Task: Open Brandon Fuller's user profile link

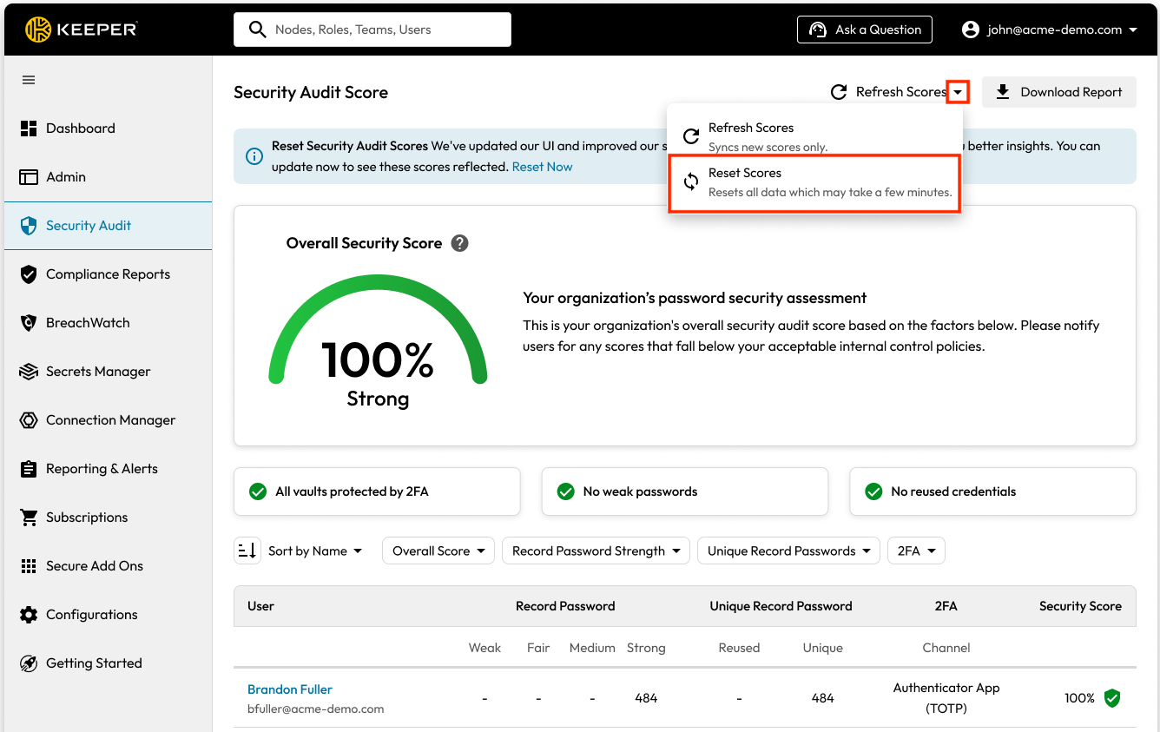Action: coord(290,689)
